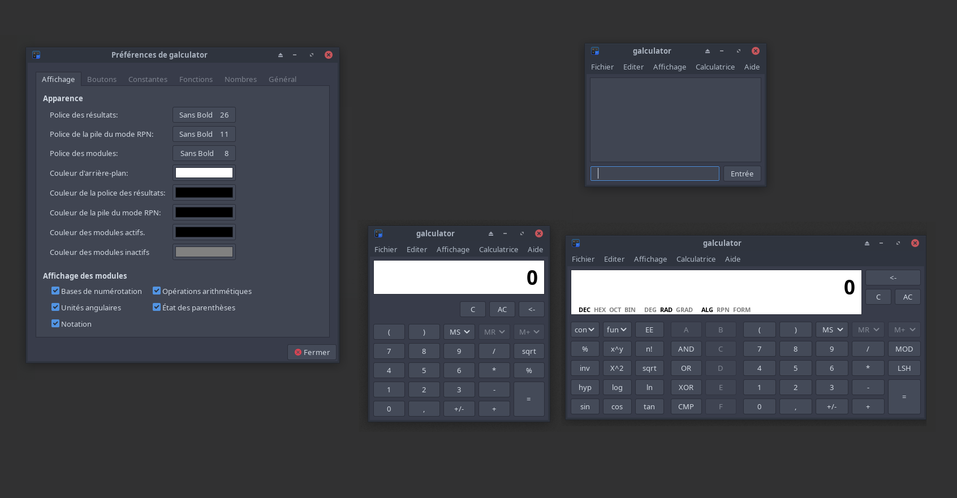Open the fun functions dropdown
The height and width of the screenshot is (498, 957).
tap(617, 330)
